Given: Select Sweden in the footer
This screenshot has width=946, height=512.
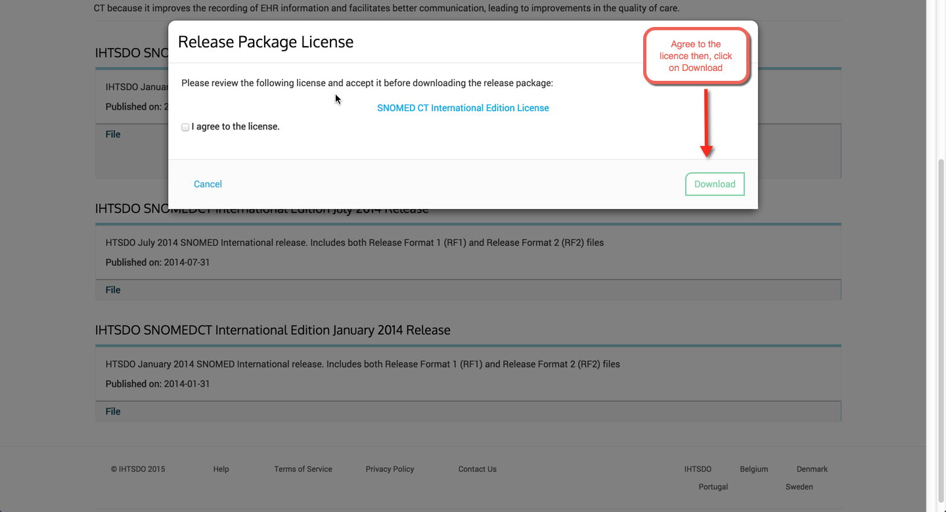Looking at the screenshot, I should (x=799, y=487).
